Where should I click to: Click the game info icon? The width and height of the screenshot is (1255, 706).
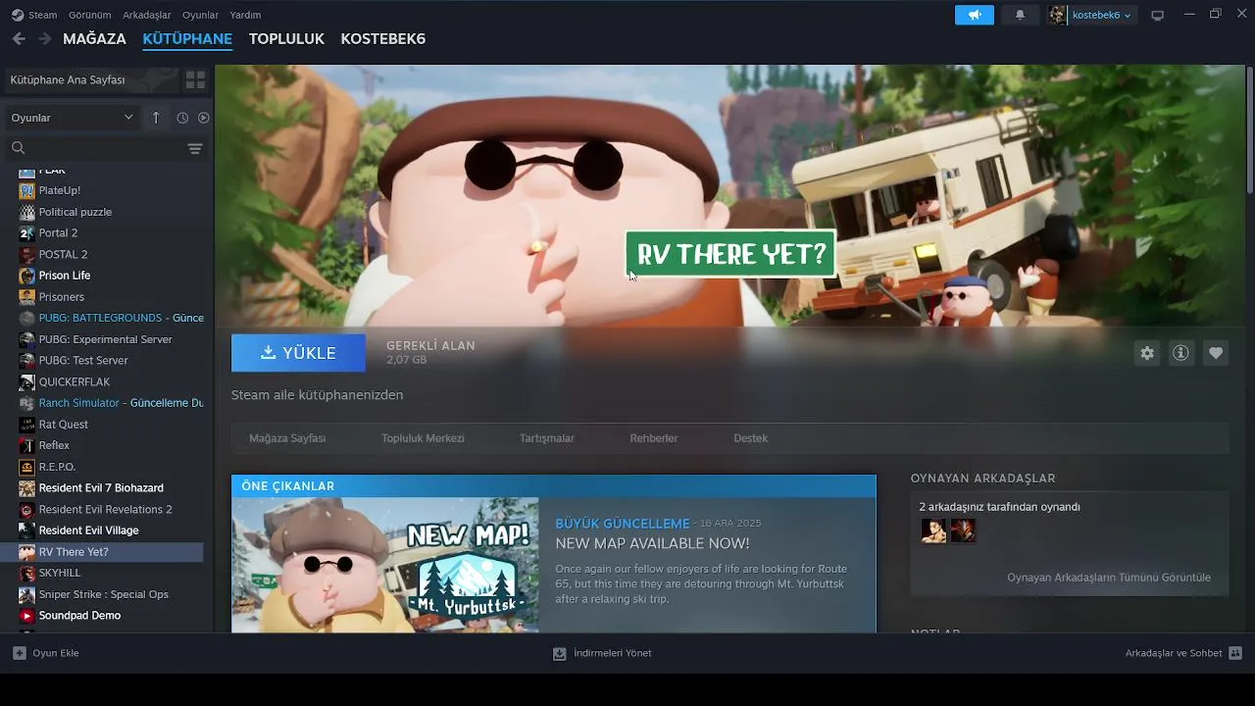tap(1180, 353)
